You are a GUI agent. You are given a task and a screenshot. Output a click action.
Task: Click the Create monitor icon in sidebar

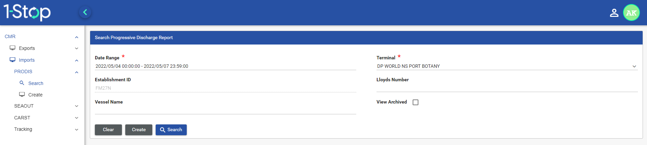22,94
